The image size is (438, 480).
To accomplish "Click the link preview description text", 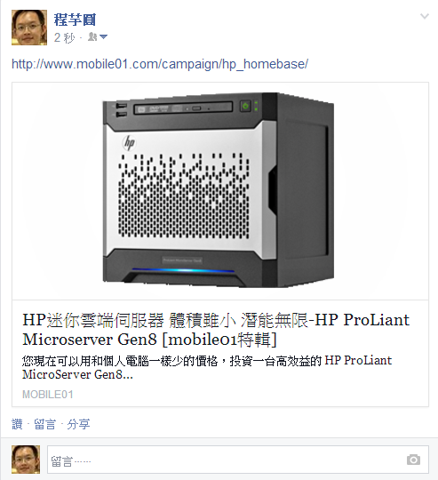I will coord(207,367).
